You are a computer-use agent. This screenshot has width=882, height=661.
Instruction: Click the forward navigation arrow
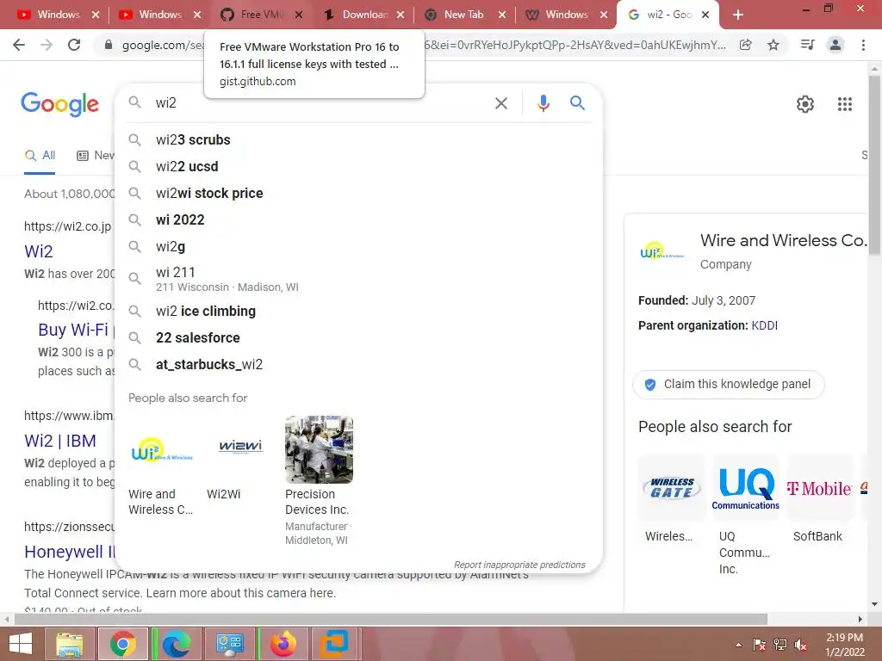point(47,45)
